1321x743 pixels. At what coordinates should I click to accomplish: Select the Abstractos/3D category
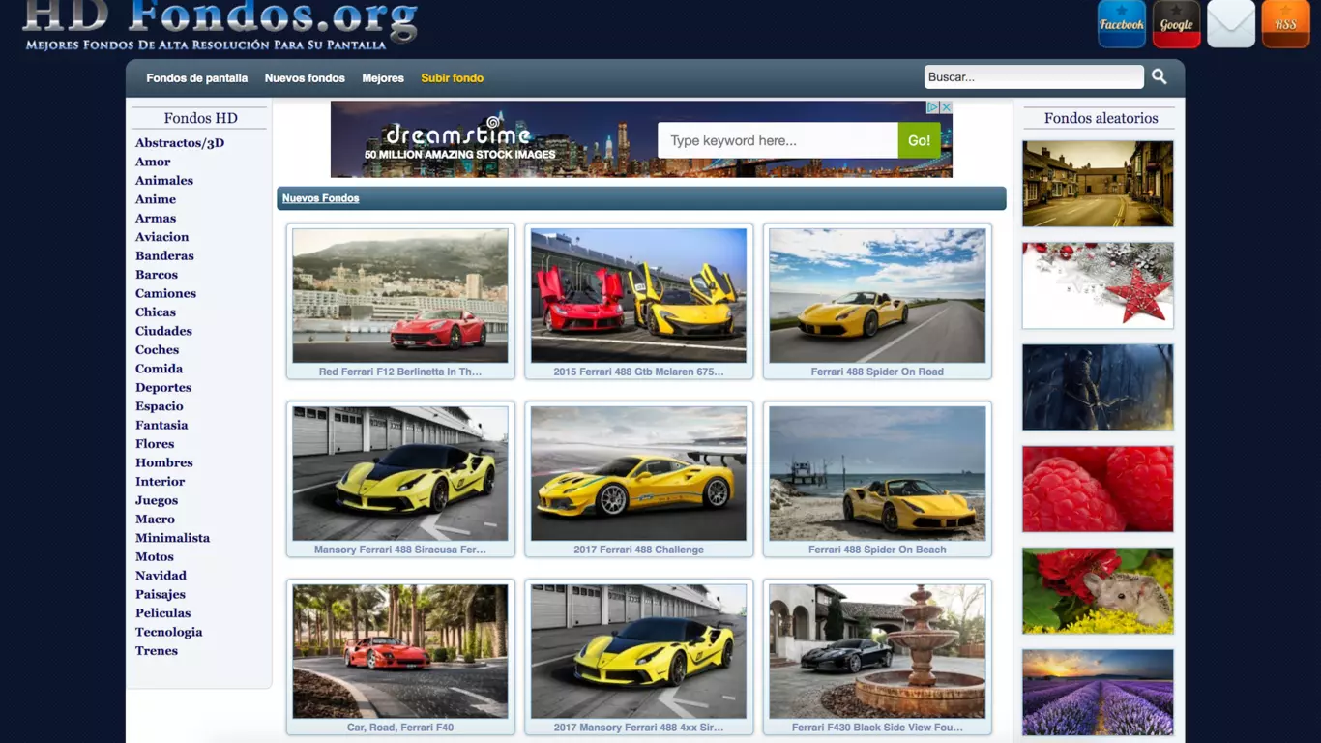click(x=180, y=143)
